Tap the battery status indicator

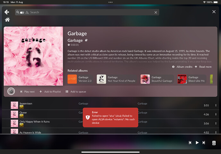216,2
